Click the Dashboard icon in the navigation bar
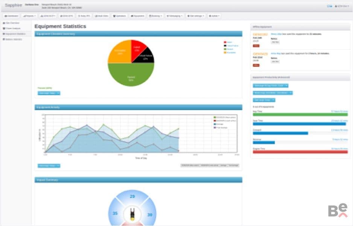This screenshot has width=353, height=226. pyautogui.click(x=6, y=16)
